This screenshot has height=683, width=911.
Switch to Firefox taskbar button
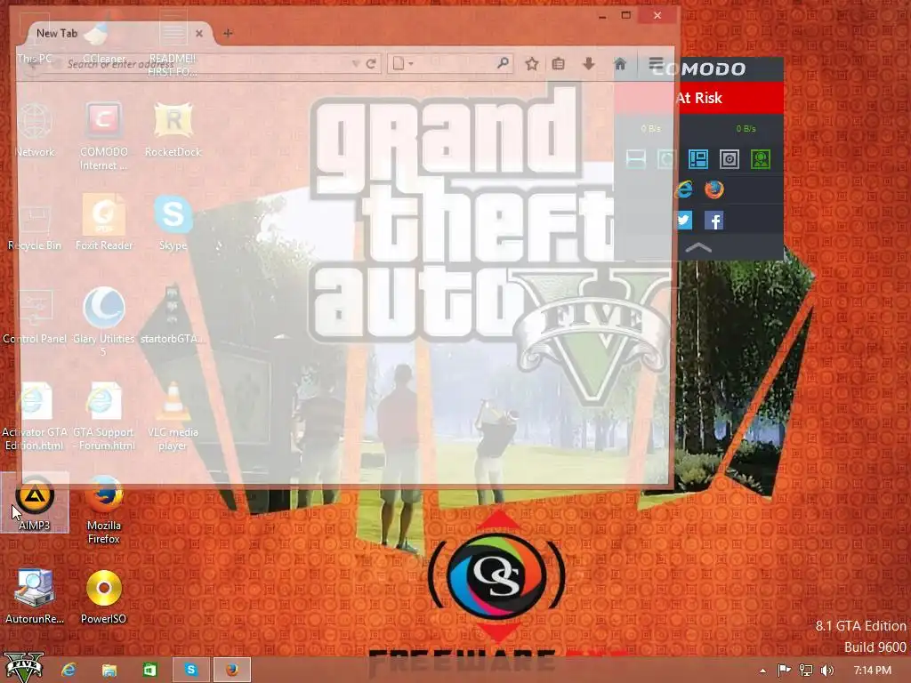click(232, 670)
